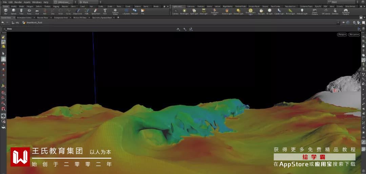This screenshot has width=366, height=174.
Task: Switch to the Geometry Spreadsheet tab
Action: click(x=102, y=18)
